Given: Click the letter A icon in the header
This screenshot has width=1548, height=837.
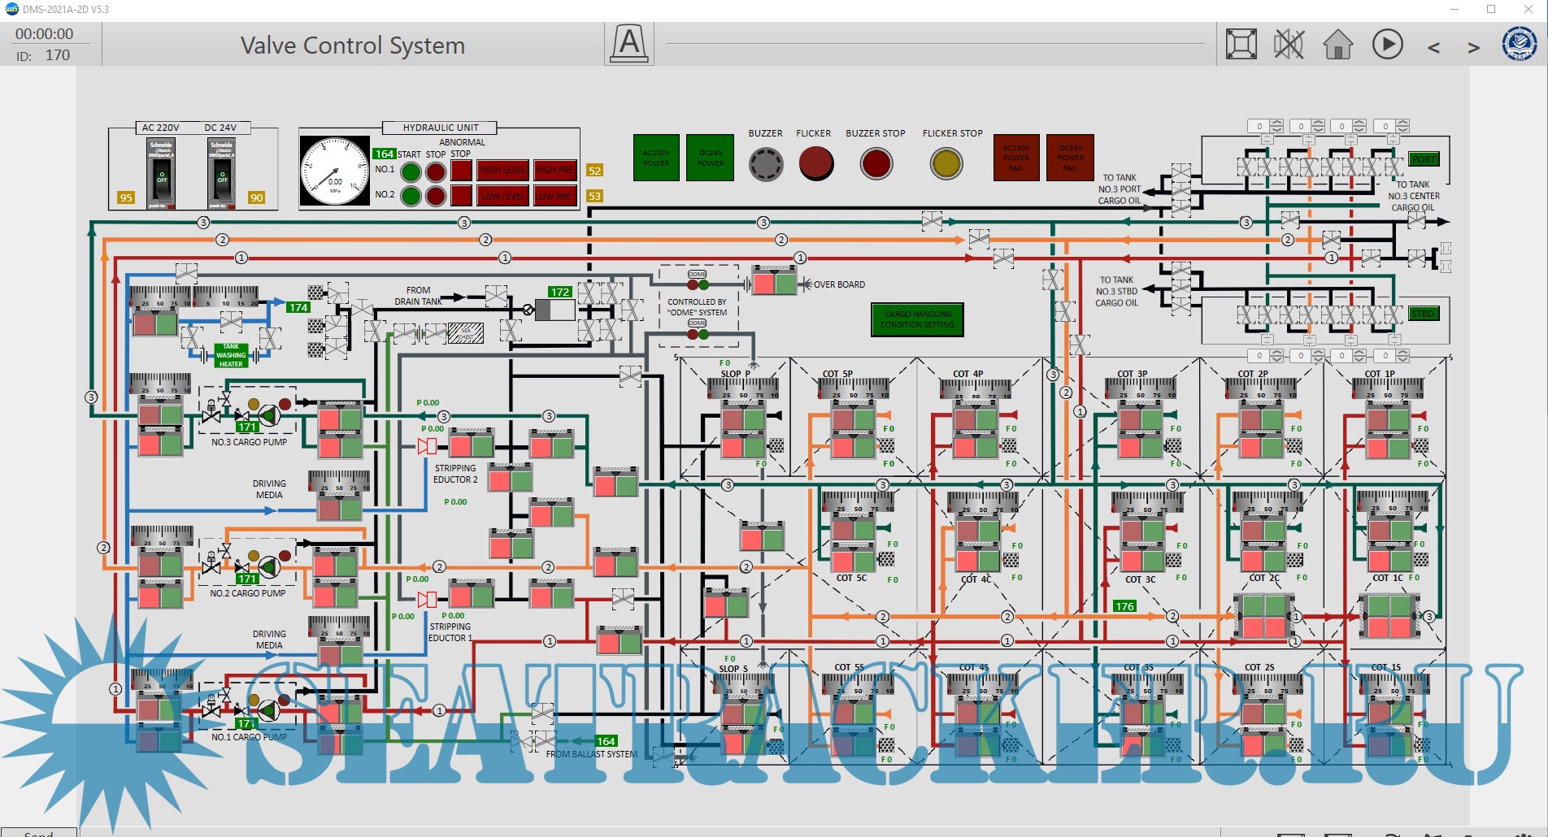Looking at the screenshot, I should [629, 43].
